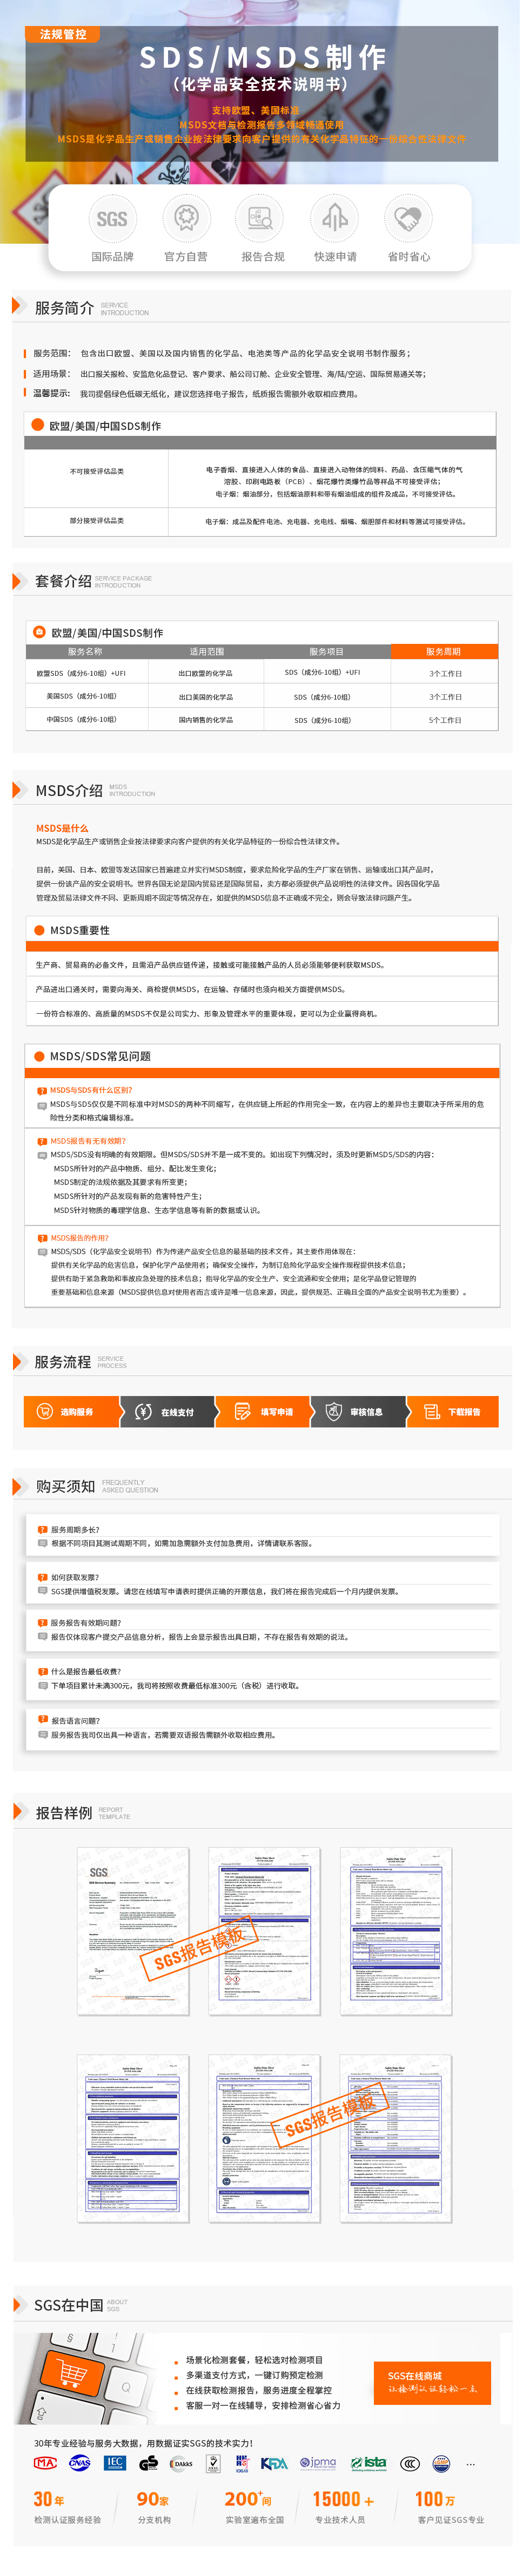Select the 审核信息 process step
This screenshot has height=2576, width=523.
pyautogui.click(x=358, y=1411)
